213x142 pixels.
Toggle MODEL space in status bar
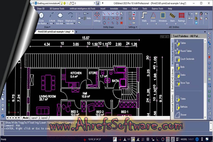(184, 139)
